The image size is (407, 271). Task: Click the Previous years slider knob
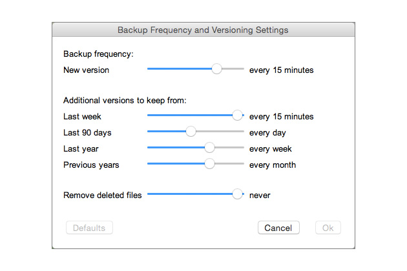tap(209, 164)
